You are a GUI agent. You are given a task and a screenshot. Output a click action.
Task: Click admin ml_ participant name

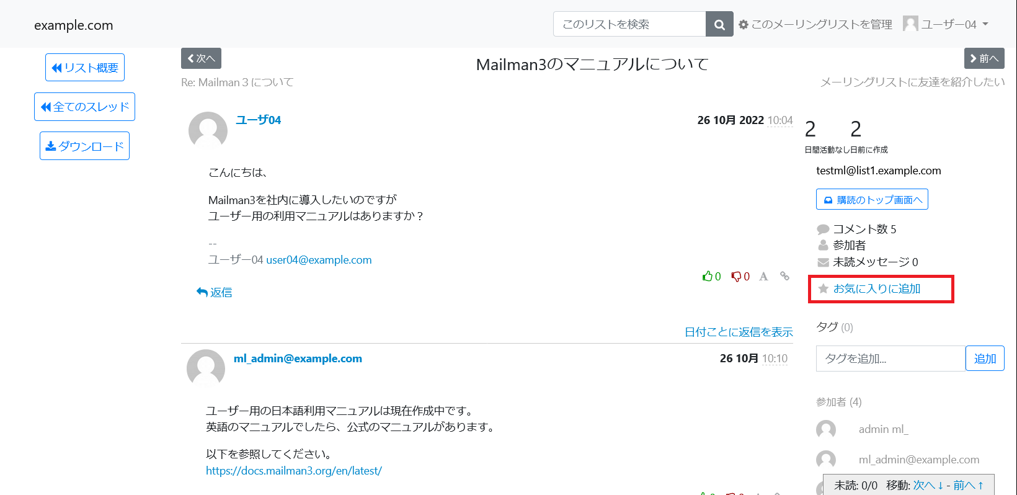[883, 429]
